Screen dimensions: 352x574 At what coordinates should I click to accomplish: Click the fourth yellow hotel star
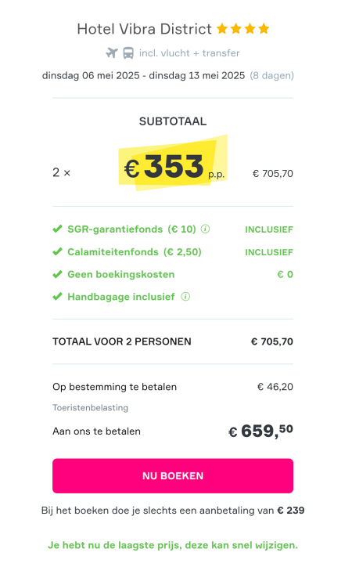tap(264, 28)
